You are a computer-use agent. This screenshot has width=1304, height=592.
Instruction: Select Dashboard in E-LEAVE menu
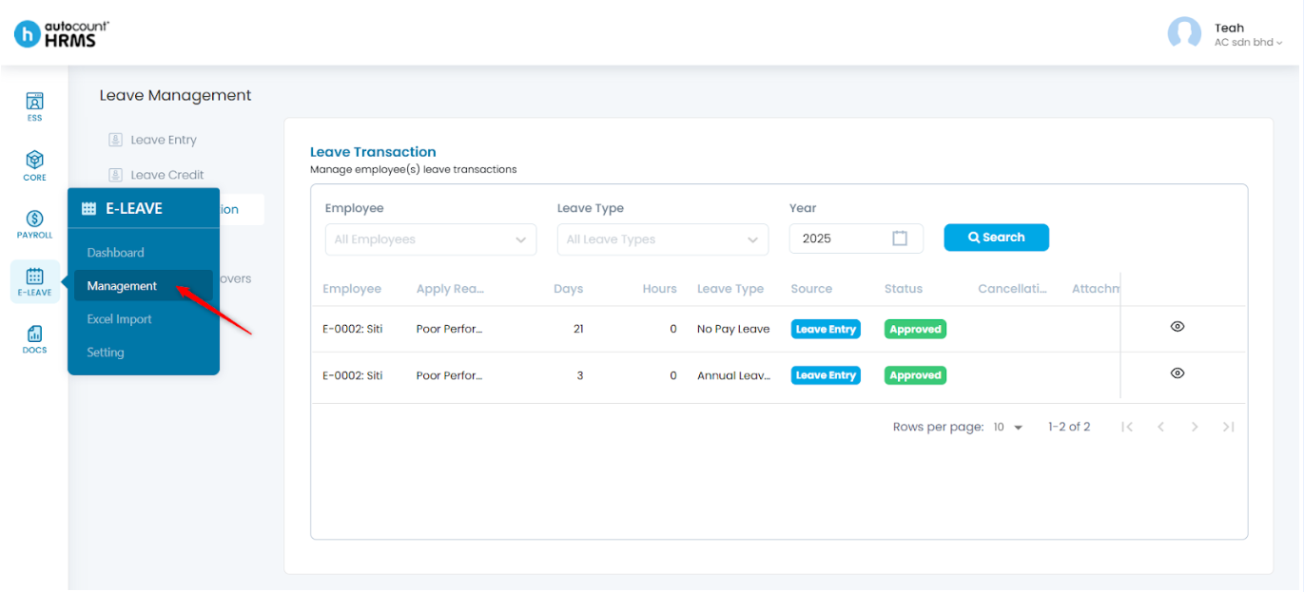pyautogui.click(x=115, y=253)
